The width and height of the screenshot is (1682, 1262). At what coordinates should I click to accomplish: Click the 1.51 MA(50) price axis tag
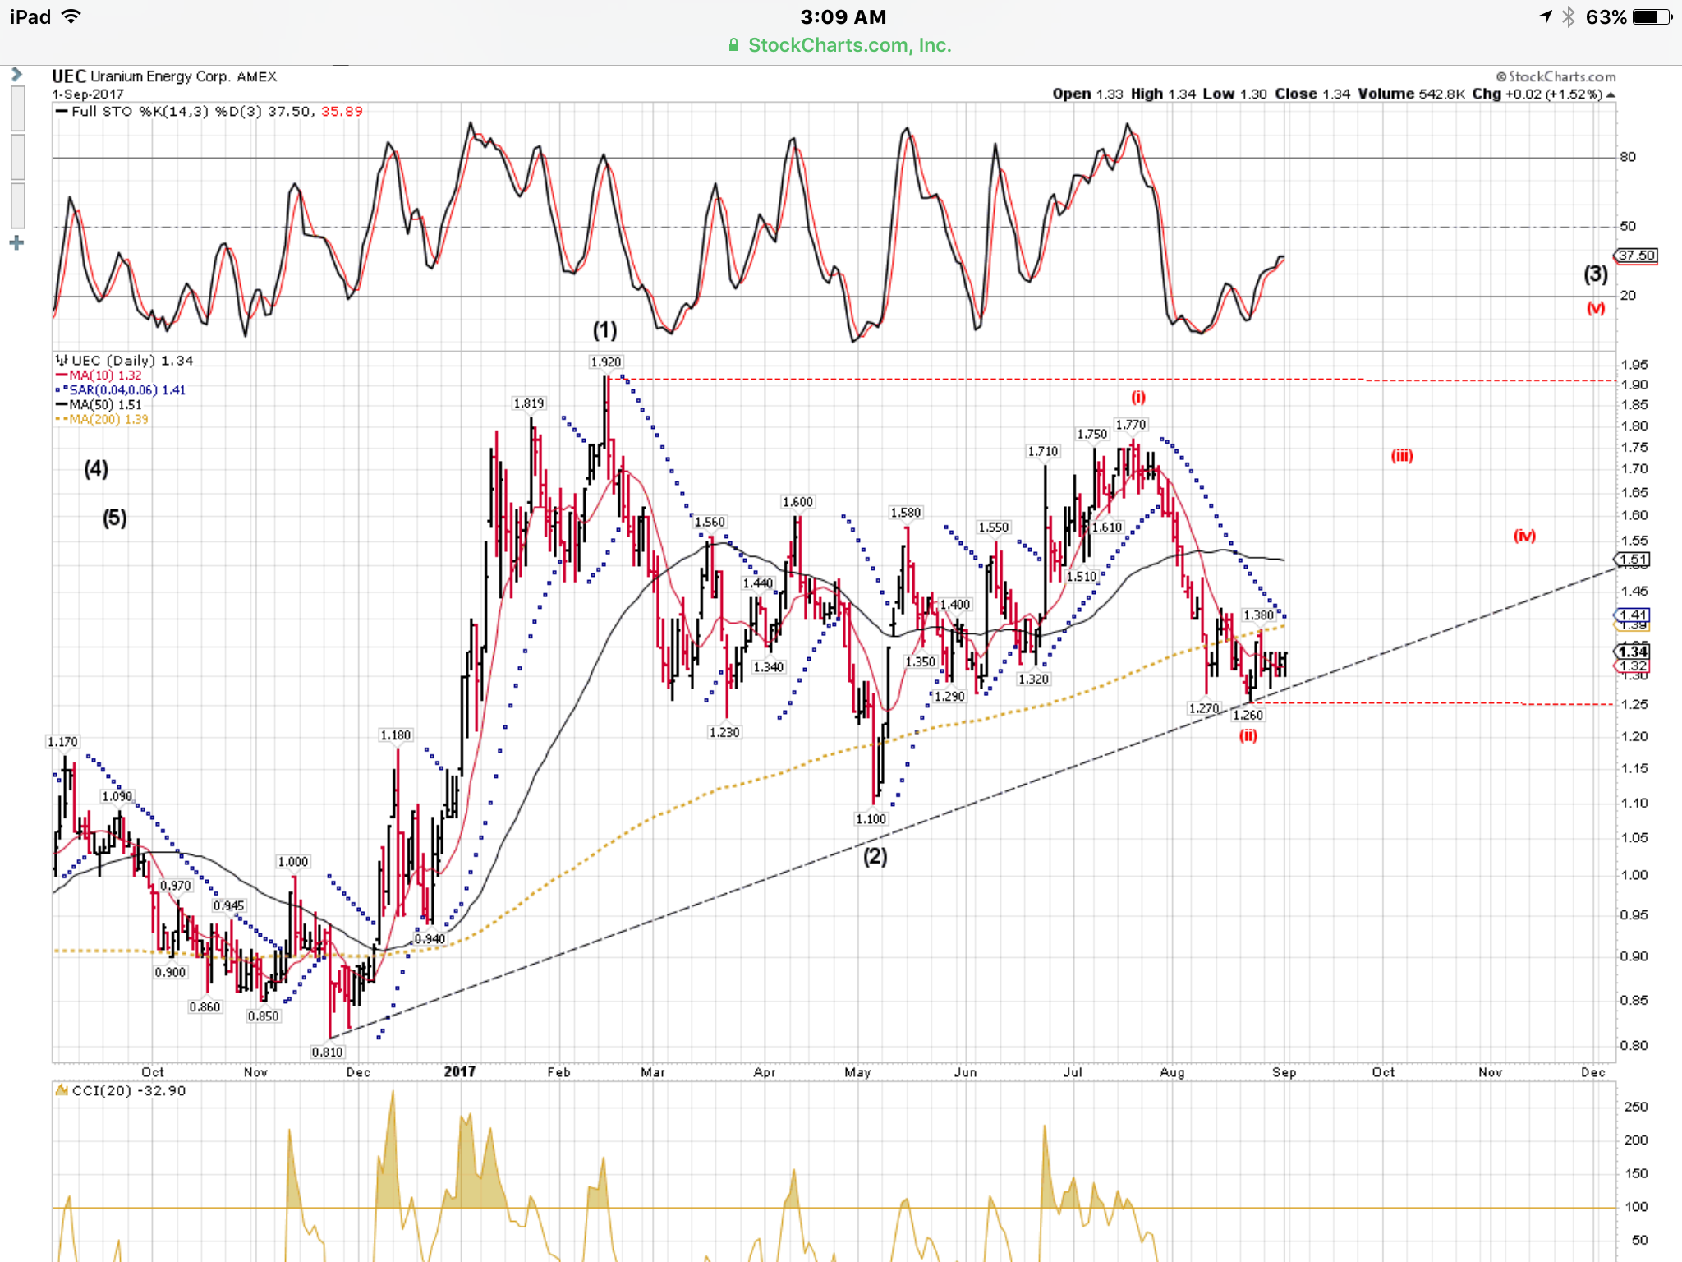coord(1634,560)
